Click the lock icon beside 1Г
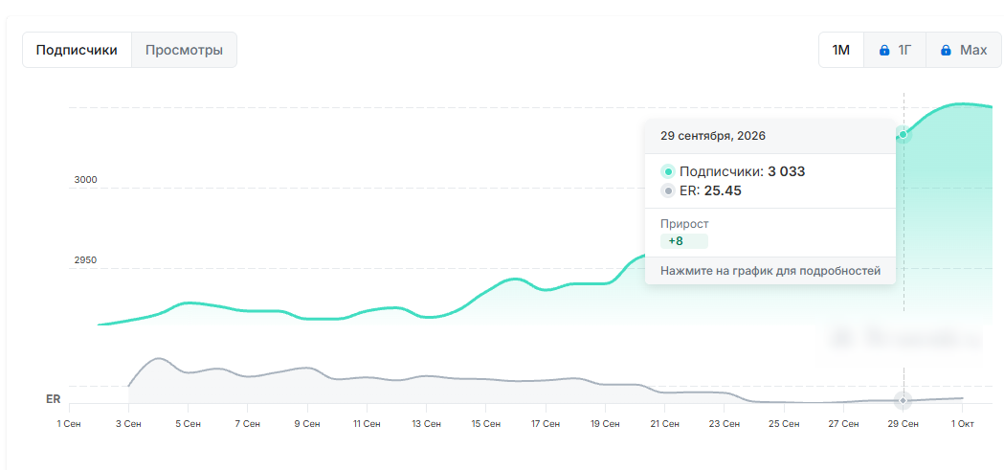 coord(884,50)
